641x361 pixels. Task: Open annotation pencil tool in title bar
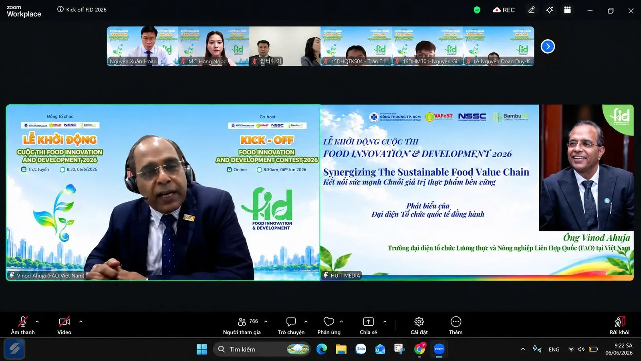(x=532, y=10)
